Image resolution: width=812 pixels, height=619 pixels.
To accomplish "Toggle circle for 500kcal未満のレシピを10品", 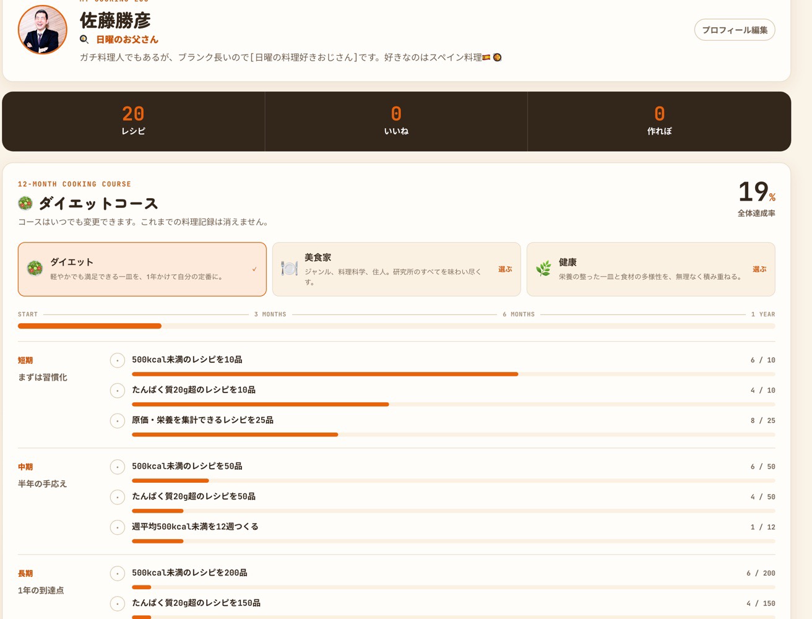I will pyautogui.click(x=118, y=360).
